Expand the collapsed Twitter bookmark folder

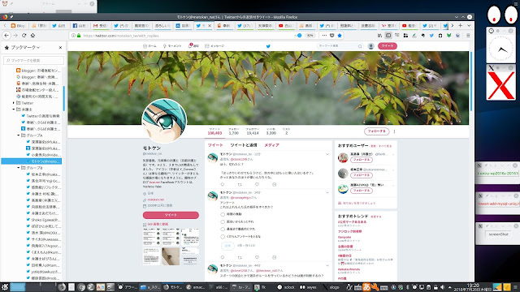14,103
